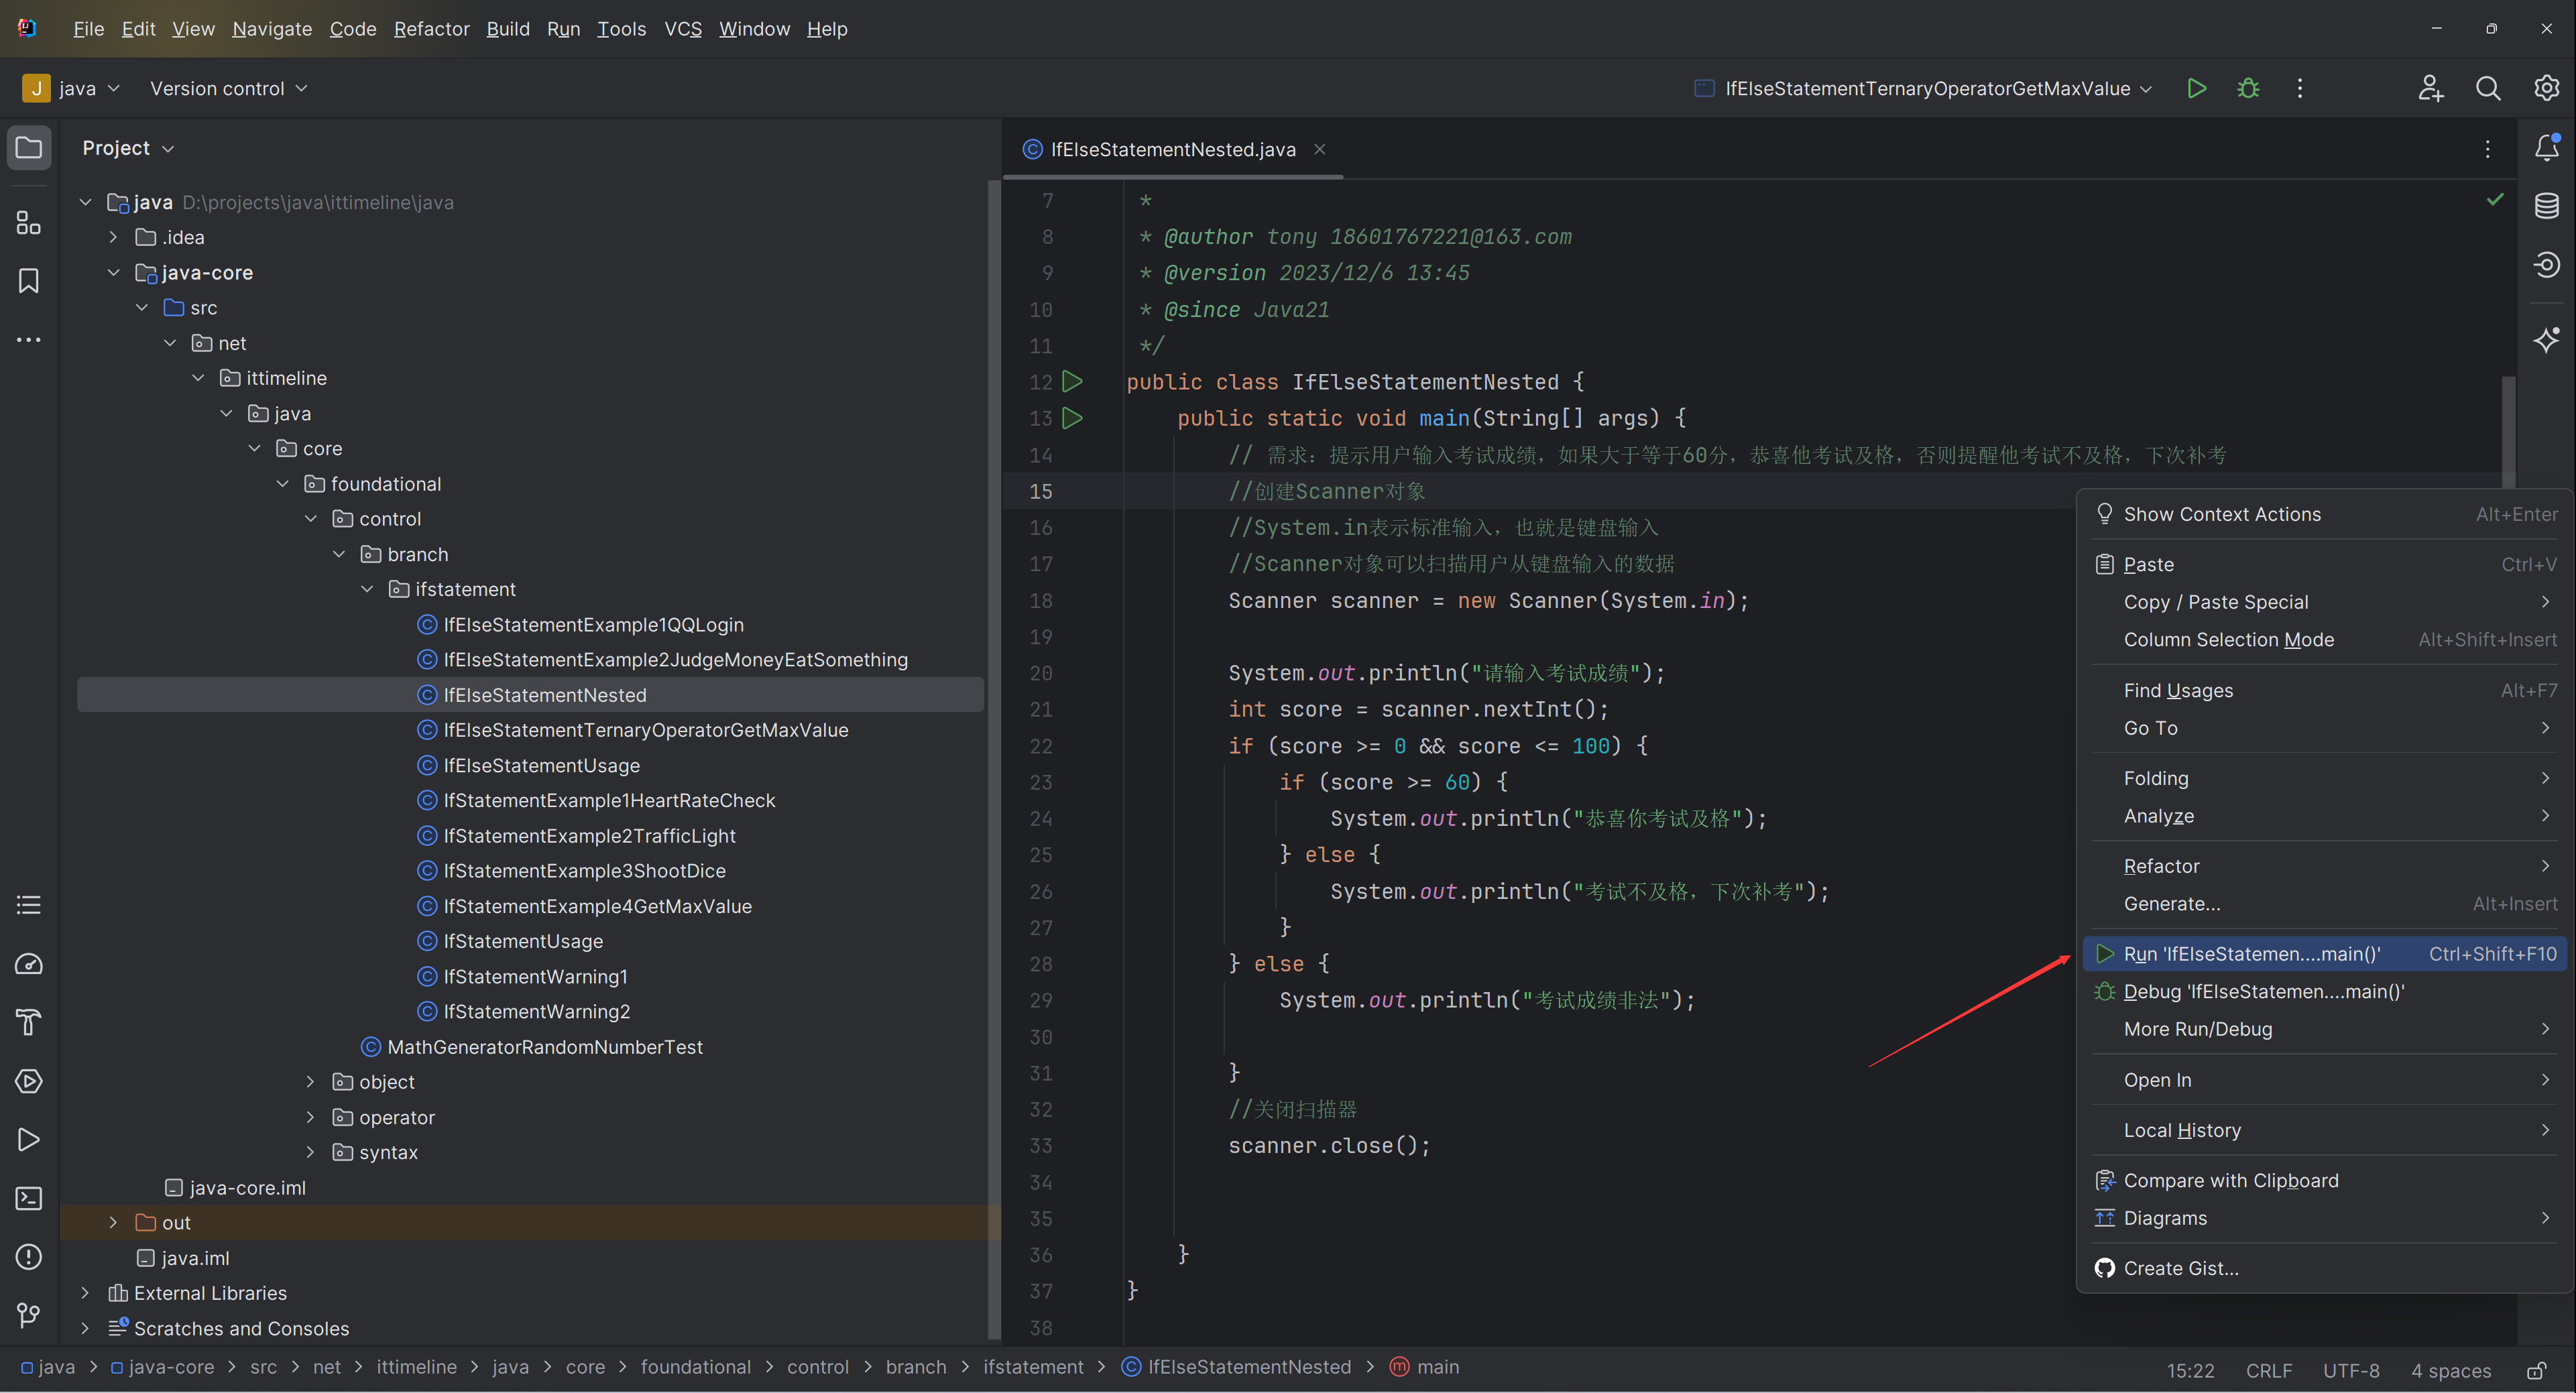Image resolution: width=2576 pixels, height=1393 pixels.
Task: Click 4 spaces indent setting
Action: coord(2450,1370)
